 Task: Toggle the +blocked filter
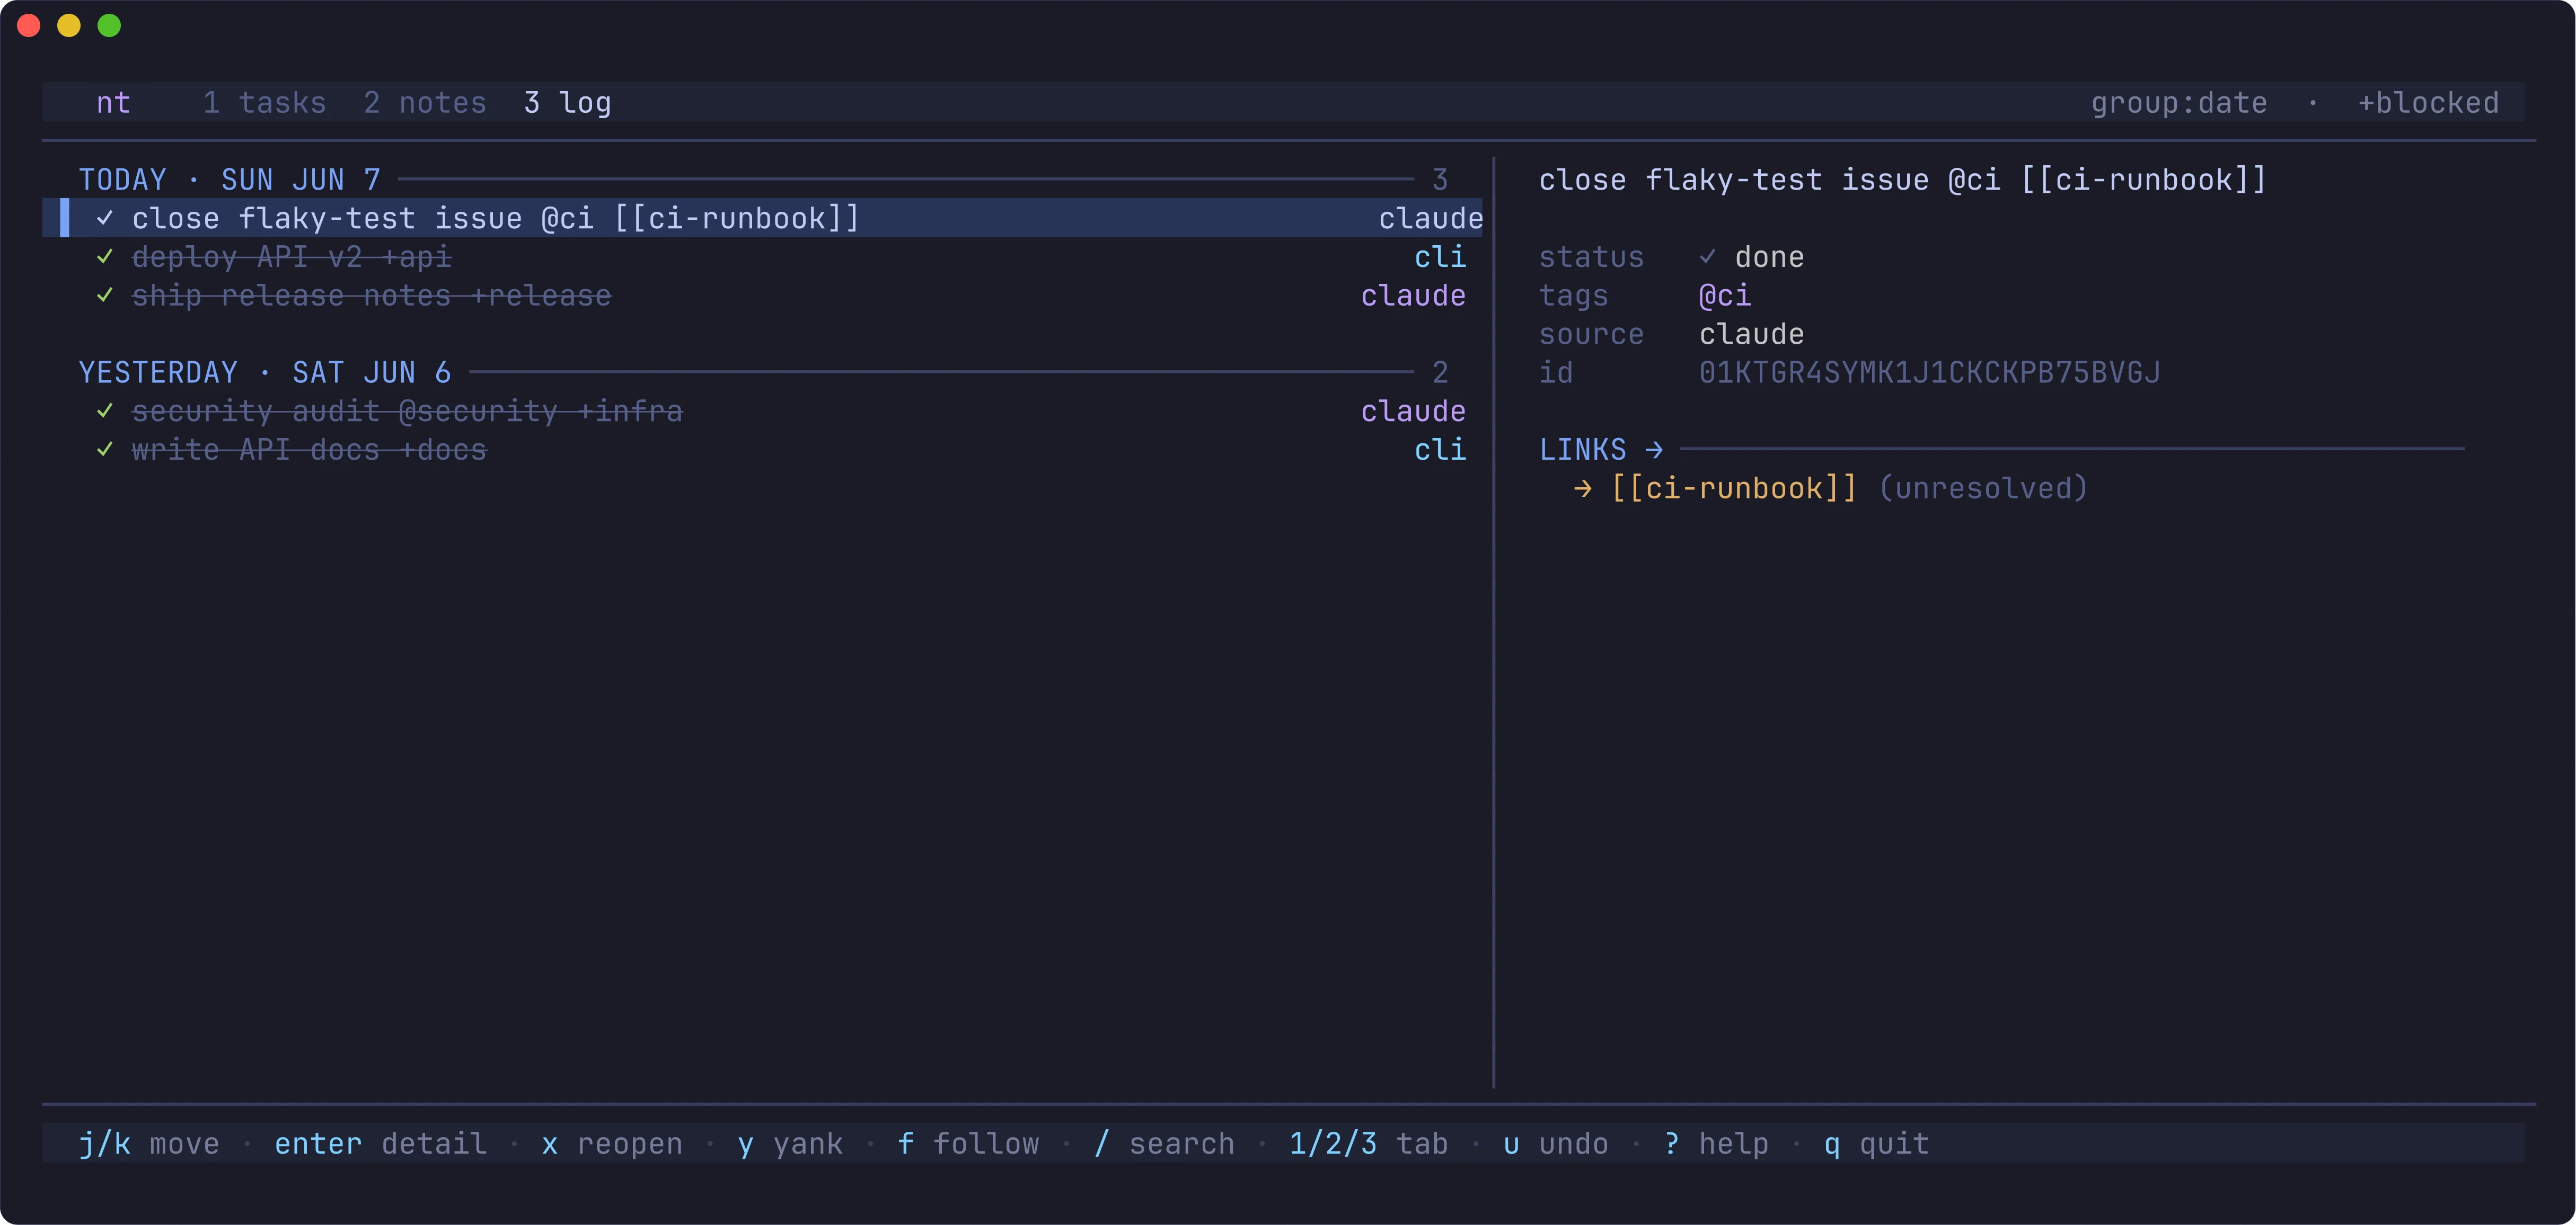click(2428, 103)
